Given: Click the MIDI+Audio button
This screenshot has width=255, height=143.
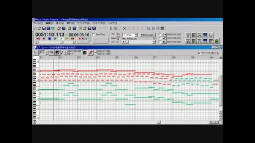Looking at the screenshot, I should [147, 35].
